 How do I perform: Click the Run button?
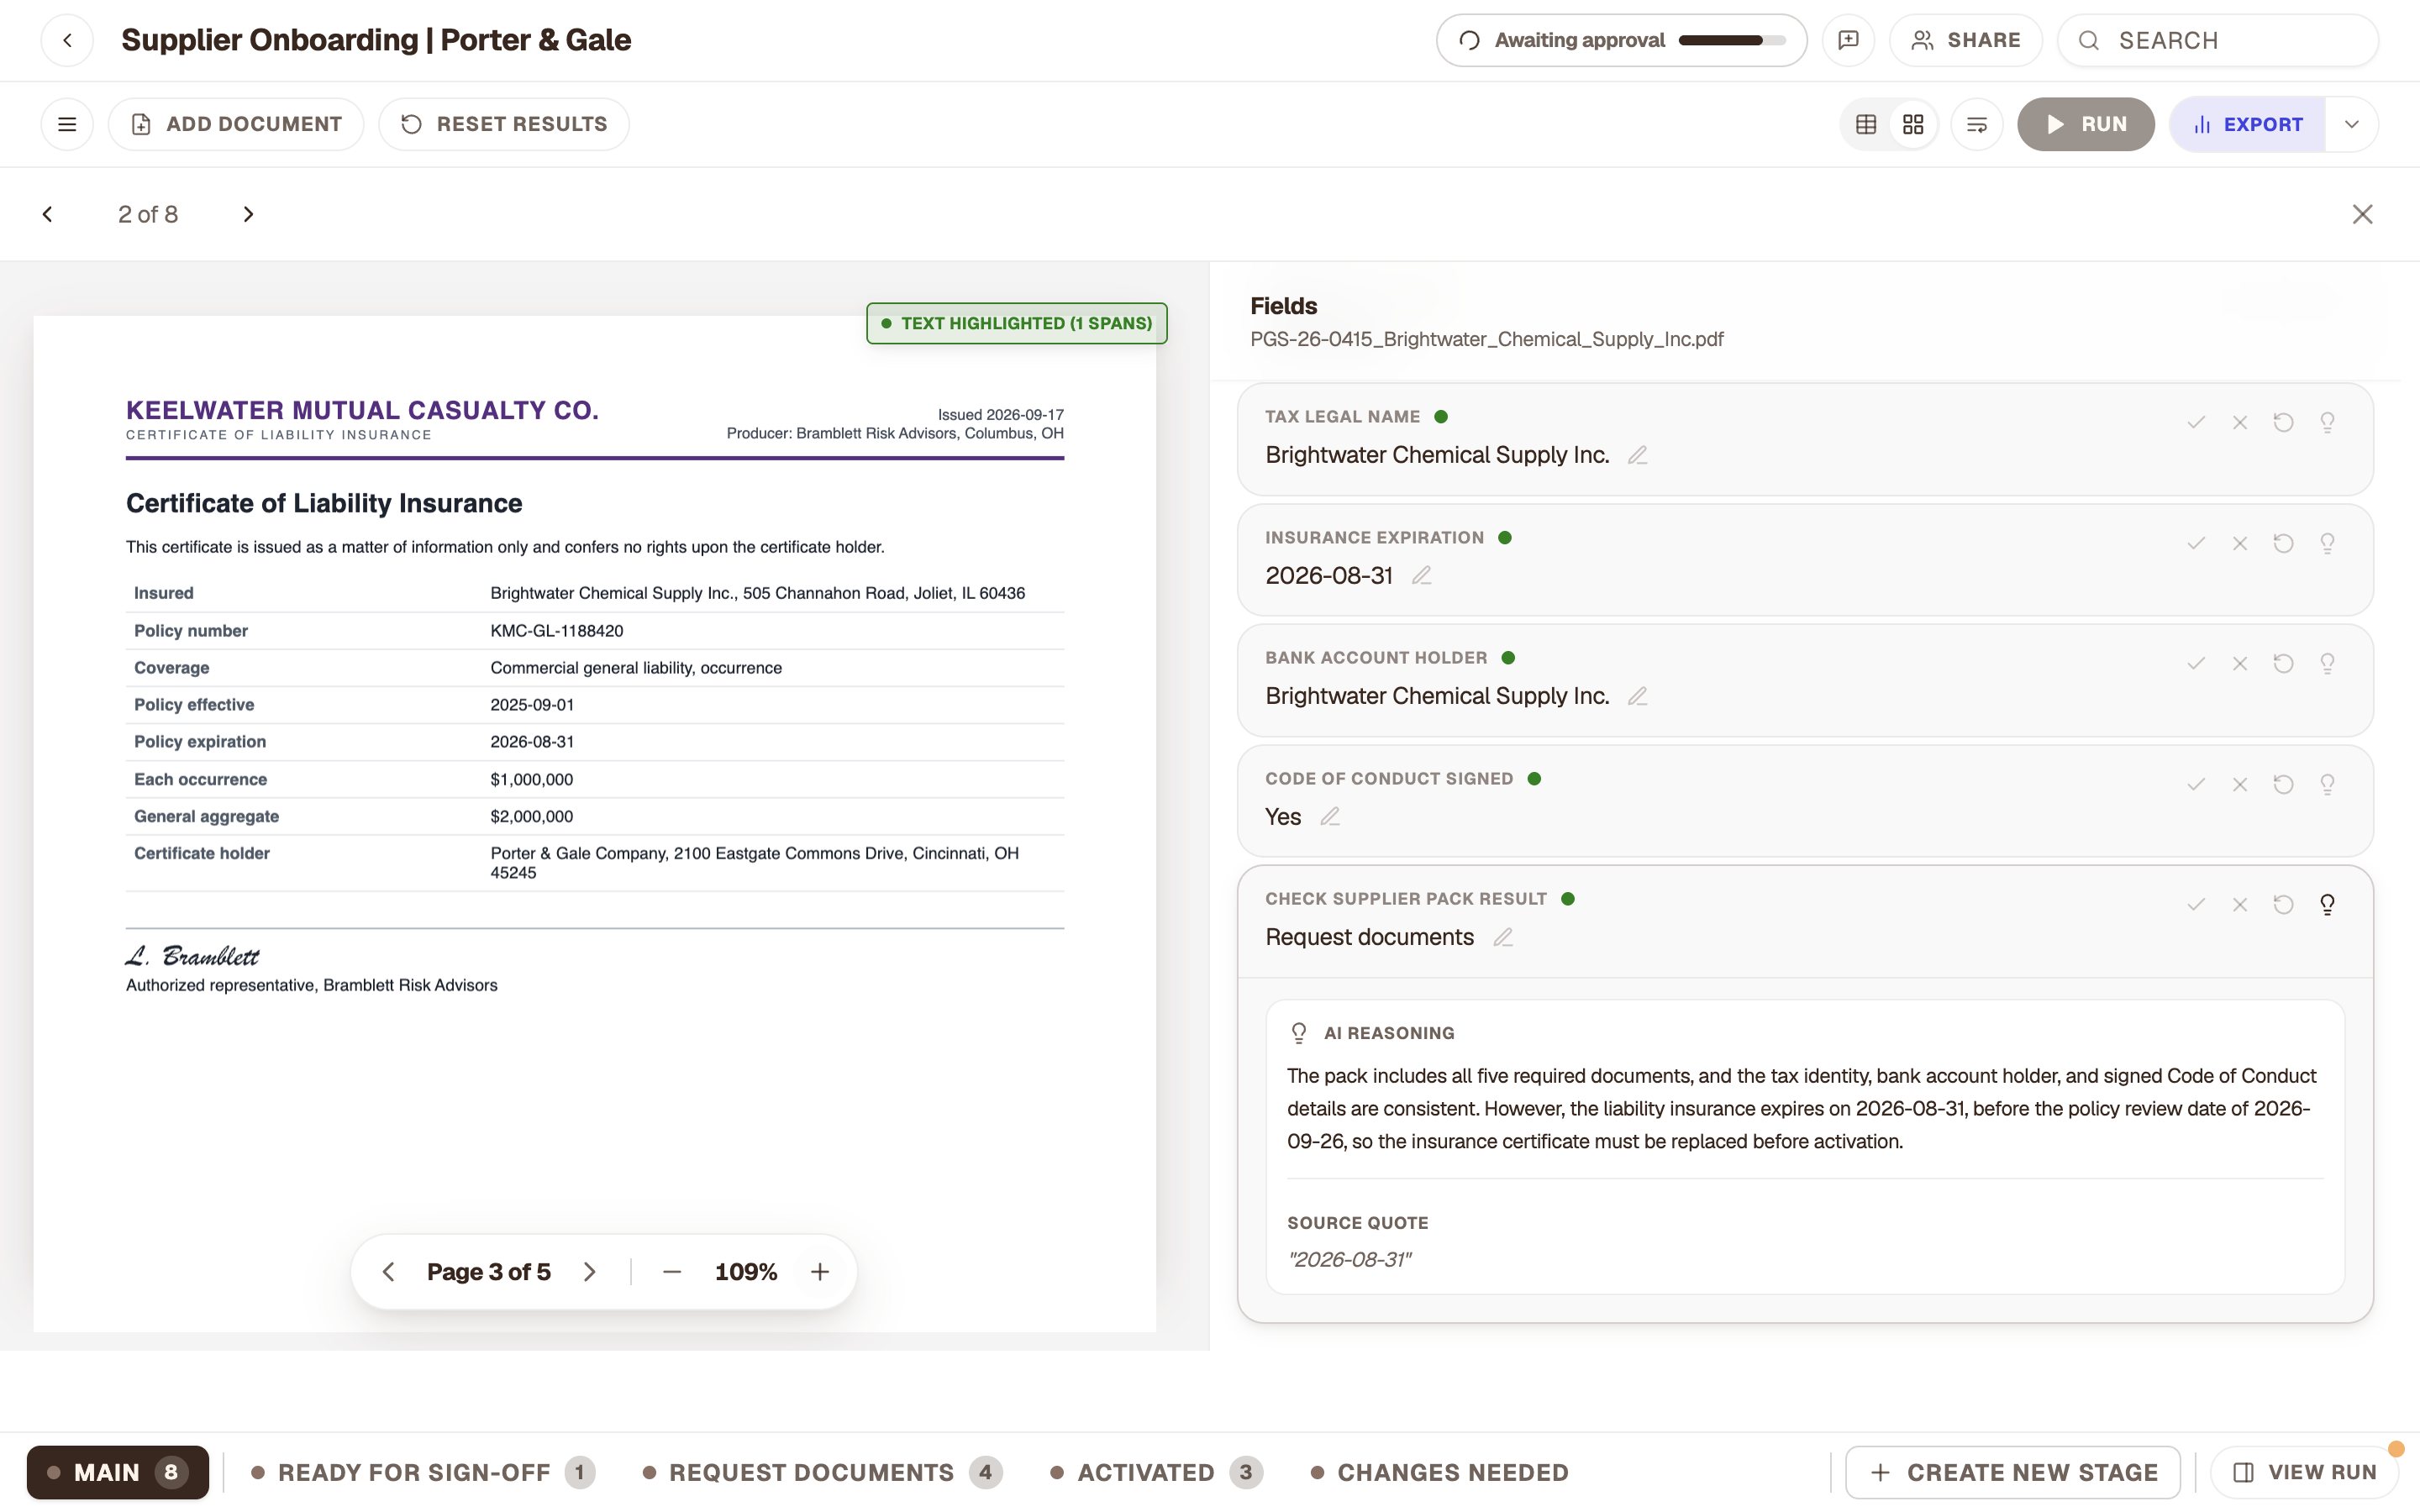point(2086,124)
